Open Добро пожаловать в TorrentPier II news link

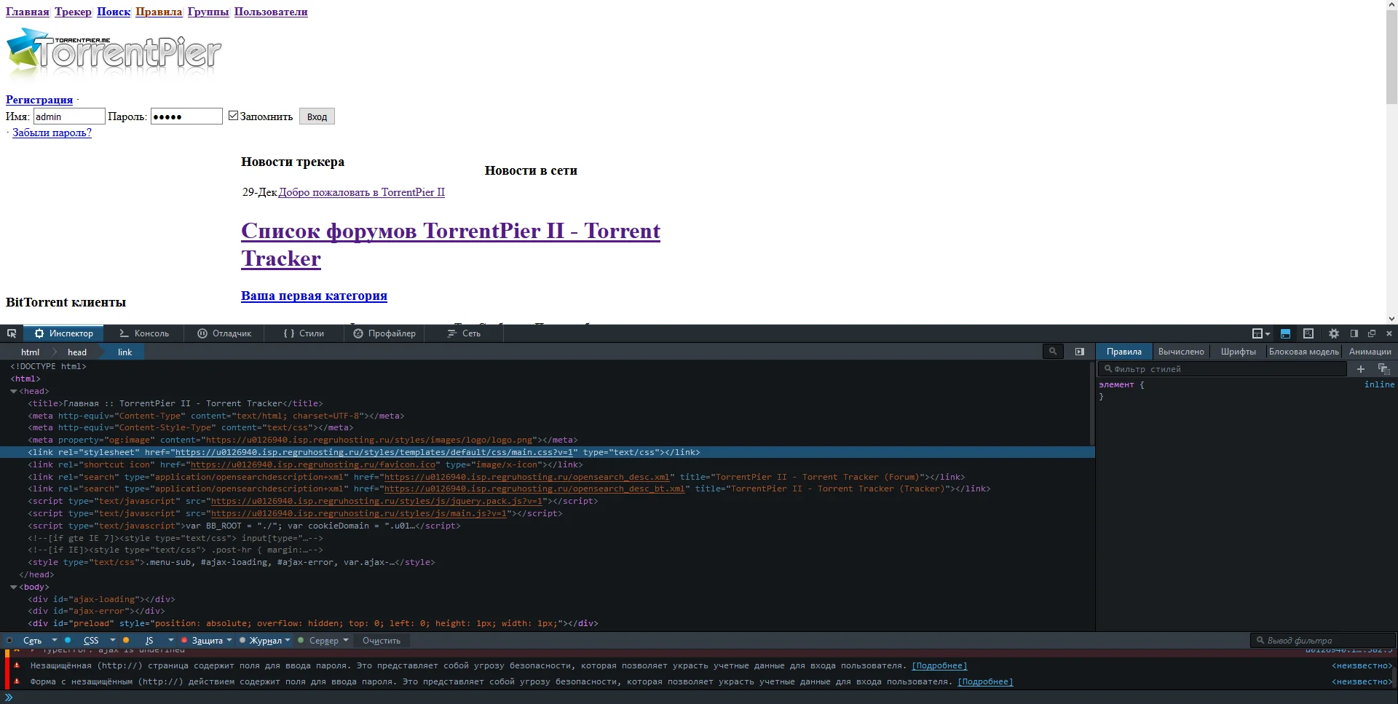[361, 192]
